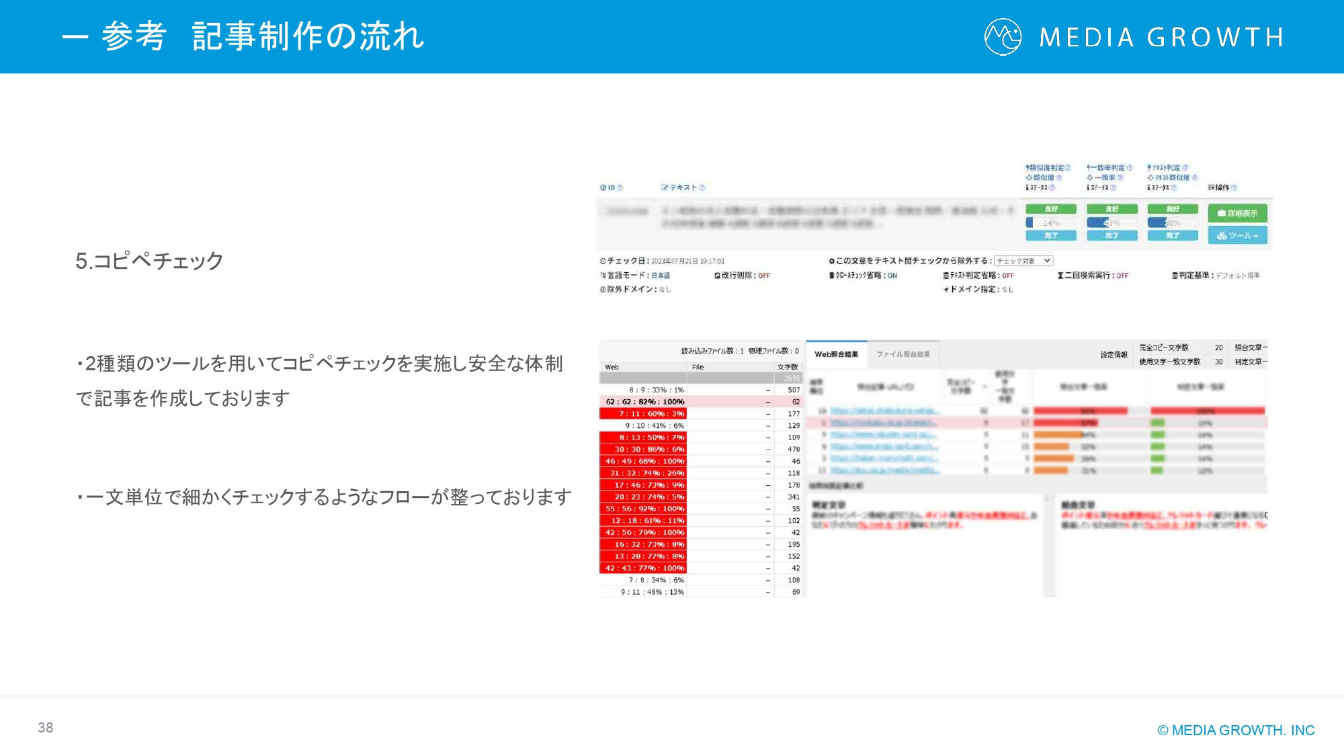
Task: Click the help icon next to 一致率判定
Action: pos(1130,167)
